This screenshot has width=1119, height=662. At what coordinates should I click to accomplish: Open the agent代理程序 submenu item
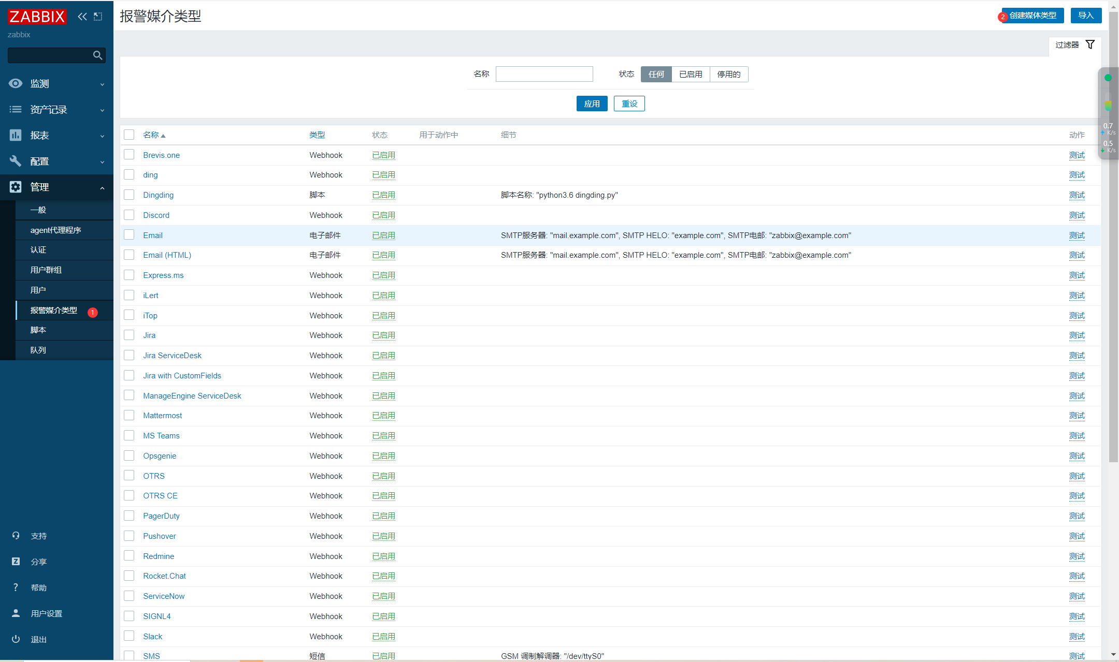coord(64,230)
